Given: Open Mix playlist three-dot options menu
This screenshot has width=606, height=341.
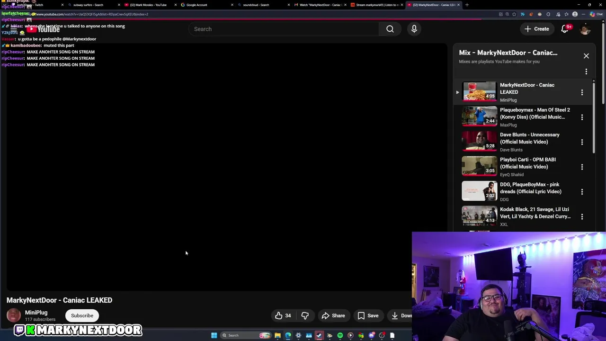Looking at the screenshot, I should pyautogui.click(x=586, y=72).
